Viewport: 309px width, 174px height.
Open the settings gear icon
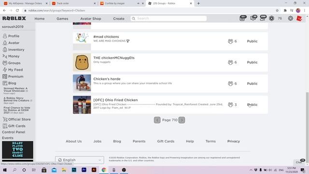[x=290, y=18]
